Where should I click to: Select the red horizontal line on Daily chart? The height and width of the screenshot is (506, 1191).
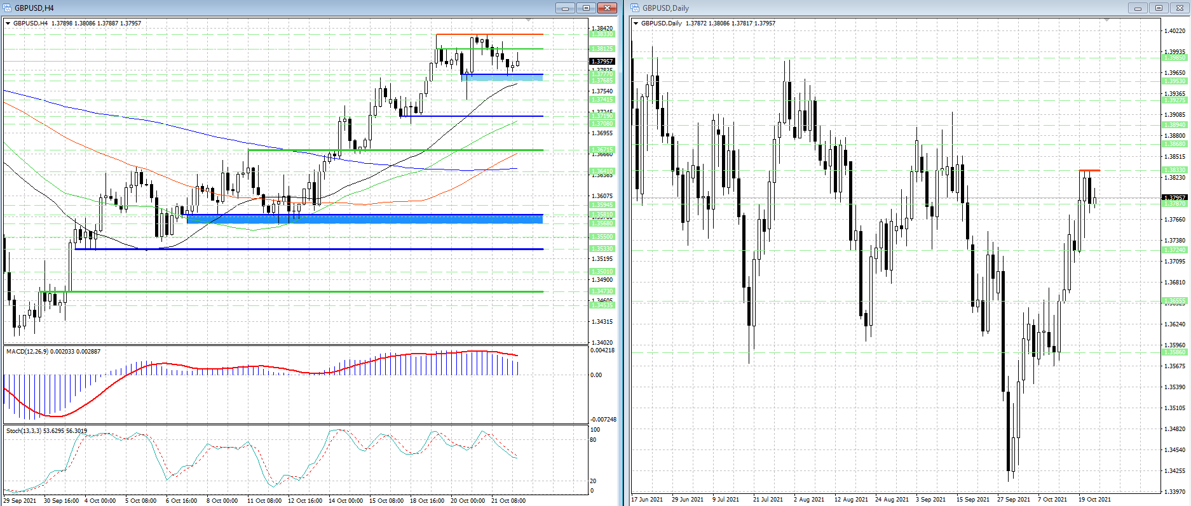(x=1089, y=170)
